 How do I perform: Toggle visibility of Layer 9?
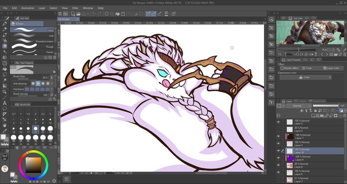click(x=278, y=158)
